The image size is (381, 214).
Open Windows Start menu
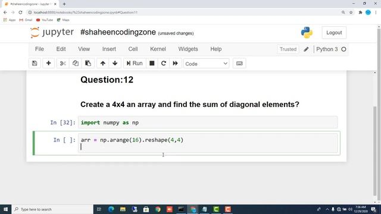pyautogui.click(x=5, y=209)
